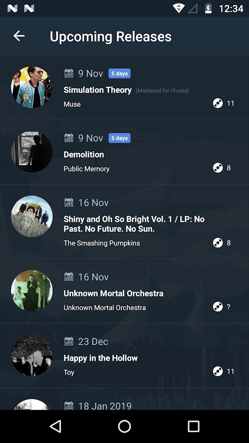Click the track count disc icon for Muse

pos(218,103)
